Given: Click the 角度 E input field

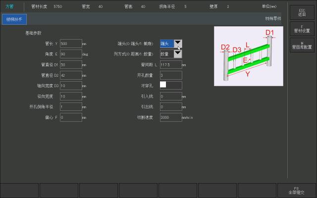Looking at the screenshot, I should [x=71, y=54].
